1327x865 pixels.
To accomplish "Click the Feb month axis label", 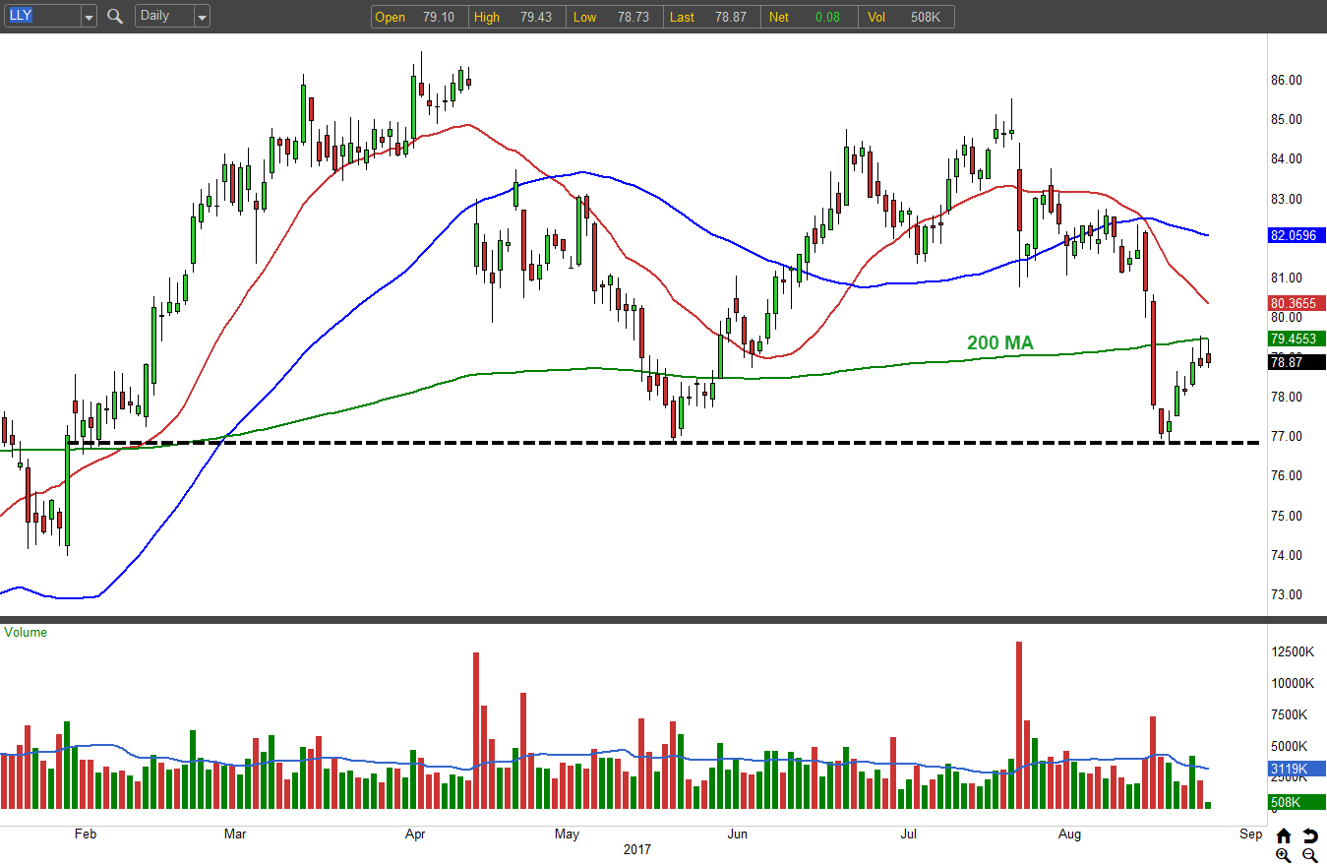I will (x=86, y=834).
